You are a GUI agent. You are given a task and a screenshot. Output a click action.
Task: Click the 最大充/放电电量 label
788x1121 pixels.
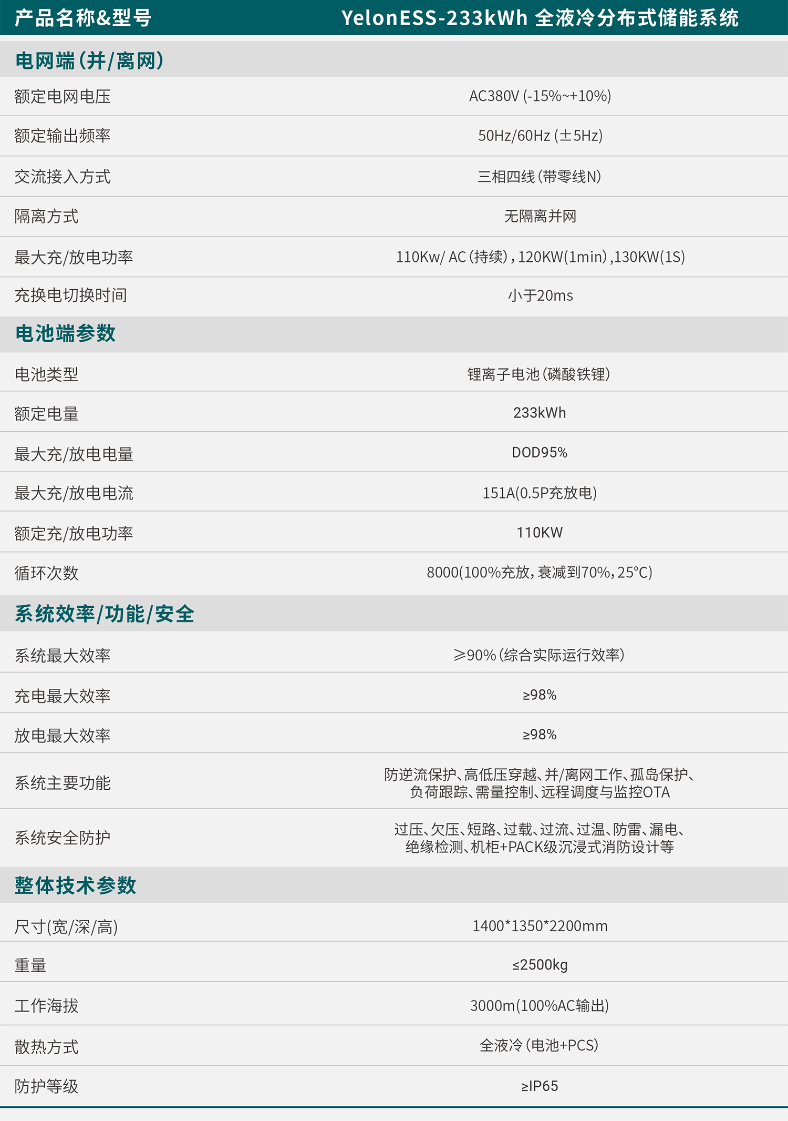coord(74,454)
